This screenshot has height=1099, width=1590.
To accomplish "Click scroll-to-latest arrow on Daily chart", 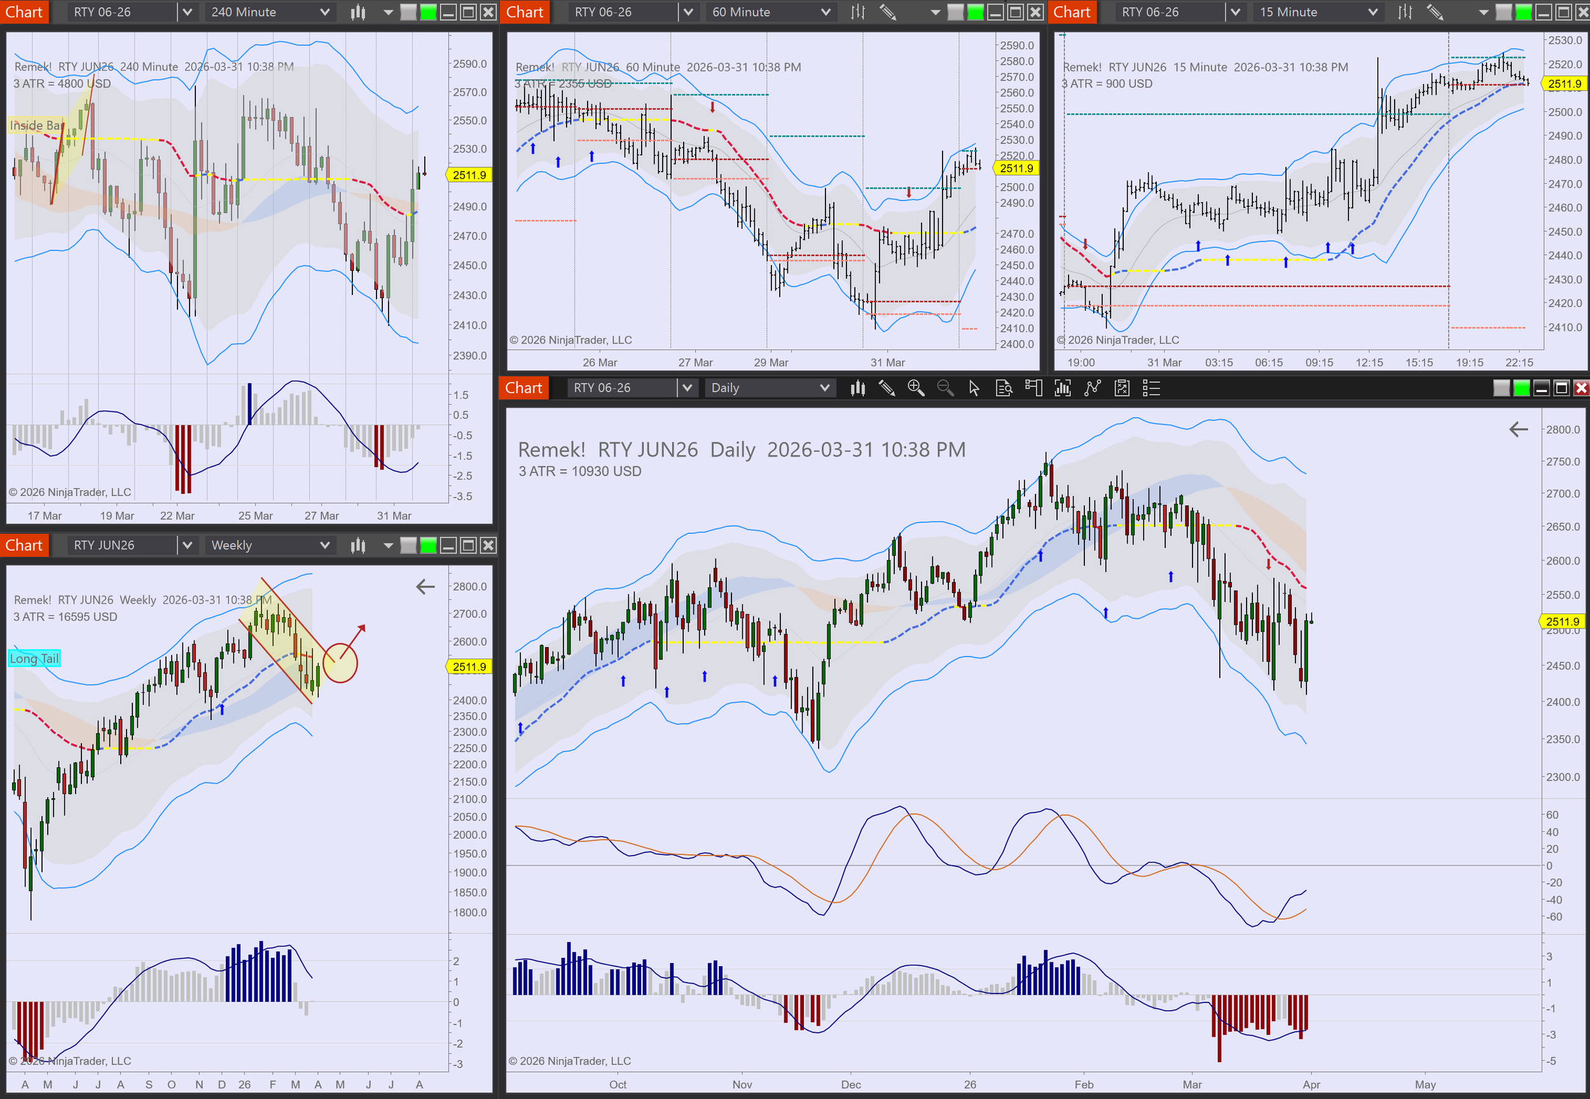I will (1518, 430).
